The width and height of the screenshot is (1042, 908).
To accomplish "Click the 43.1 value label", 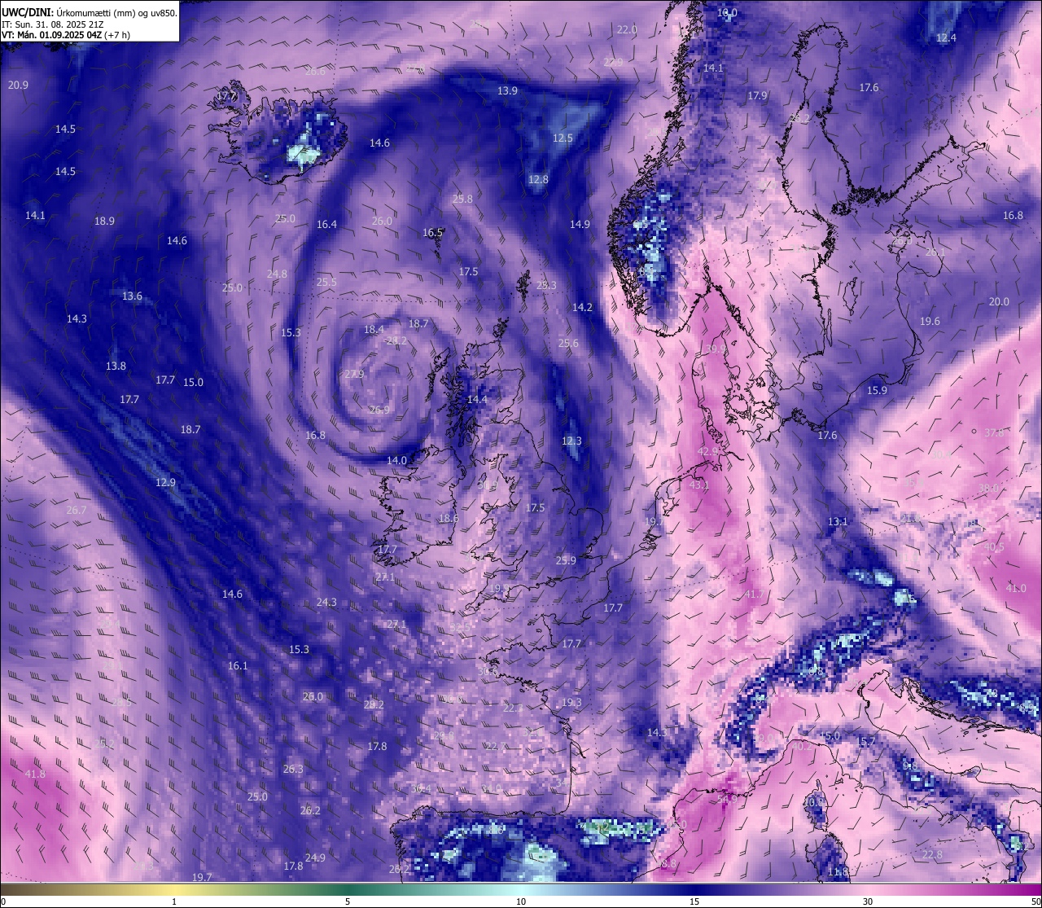I will pyautogui.click(x=699, y=485).
